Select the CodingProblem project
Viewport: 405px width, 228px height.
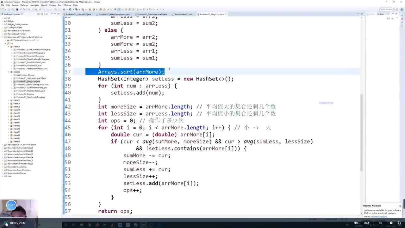pyautogui.click(x=15, y=28)
